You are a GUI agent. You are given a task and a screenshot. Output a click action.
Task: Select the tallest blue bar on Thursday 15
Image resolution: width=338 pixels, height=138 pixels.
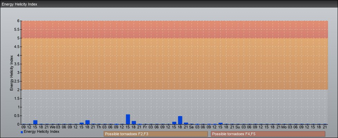click(128, 119)
